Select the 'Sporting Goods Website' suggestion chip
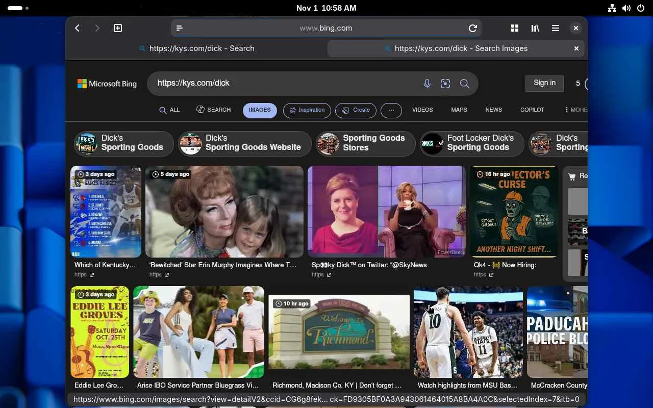This screenshot has height=408, width=653. click(244, 143)
